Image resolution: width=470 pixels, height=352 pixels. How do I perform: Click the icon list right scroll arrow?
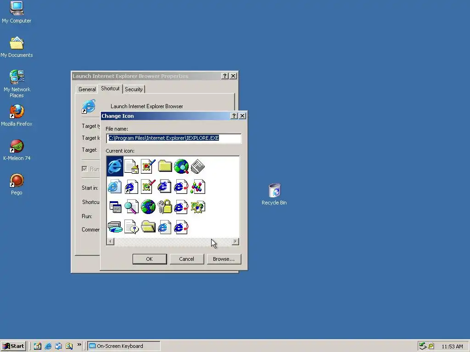point(235,241)
